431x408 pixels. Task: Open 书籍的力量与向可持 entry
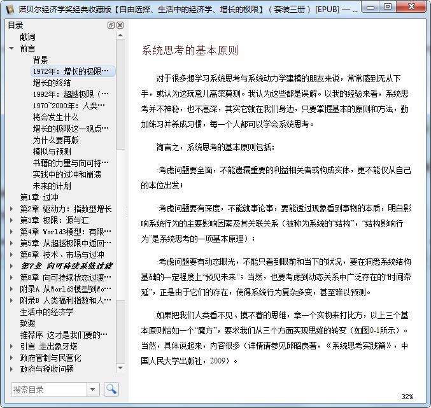tap(71, 163)
